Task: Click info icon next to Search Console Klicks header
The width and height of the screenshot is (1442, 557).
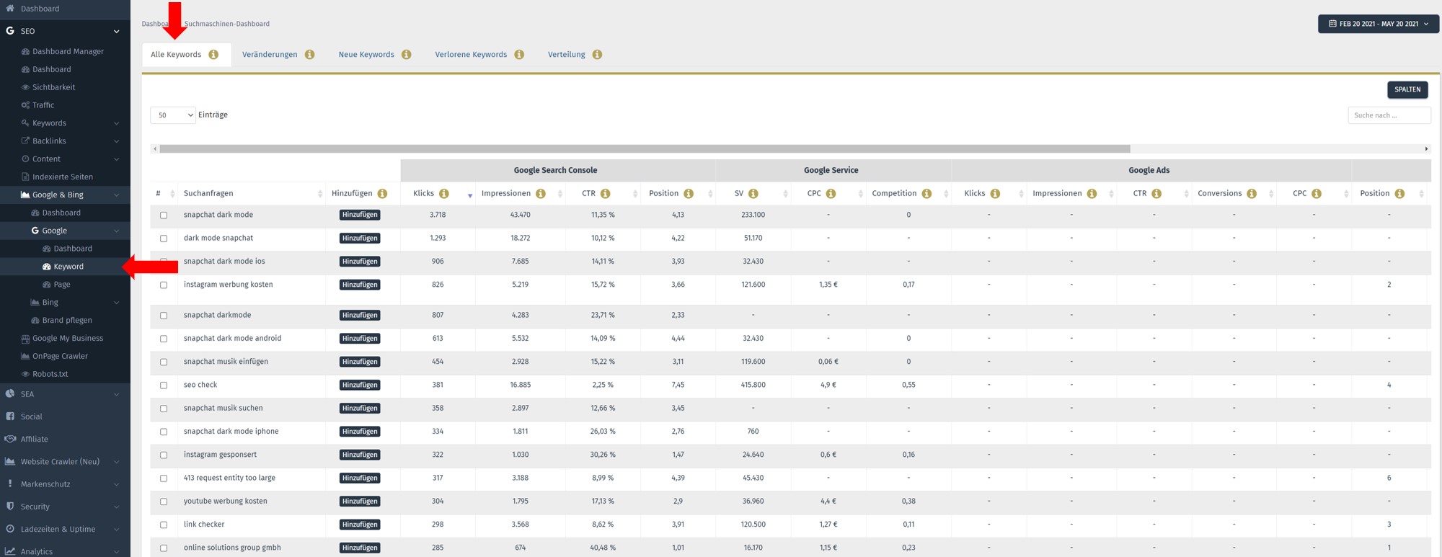Action: pyautogui.click(x=444, y=194)
